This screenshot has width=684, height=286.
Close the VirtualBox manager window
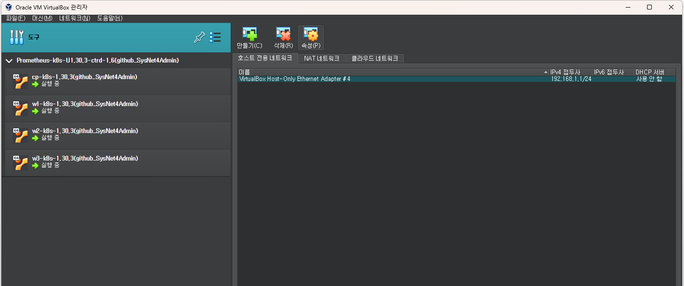[x=671, y=7]
